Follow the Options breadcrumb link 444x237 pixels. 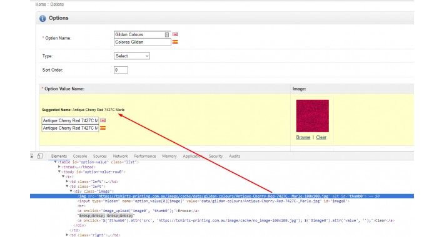[x=57, y=4]
